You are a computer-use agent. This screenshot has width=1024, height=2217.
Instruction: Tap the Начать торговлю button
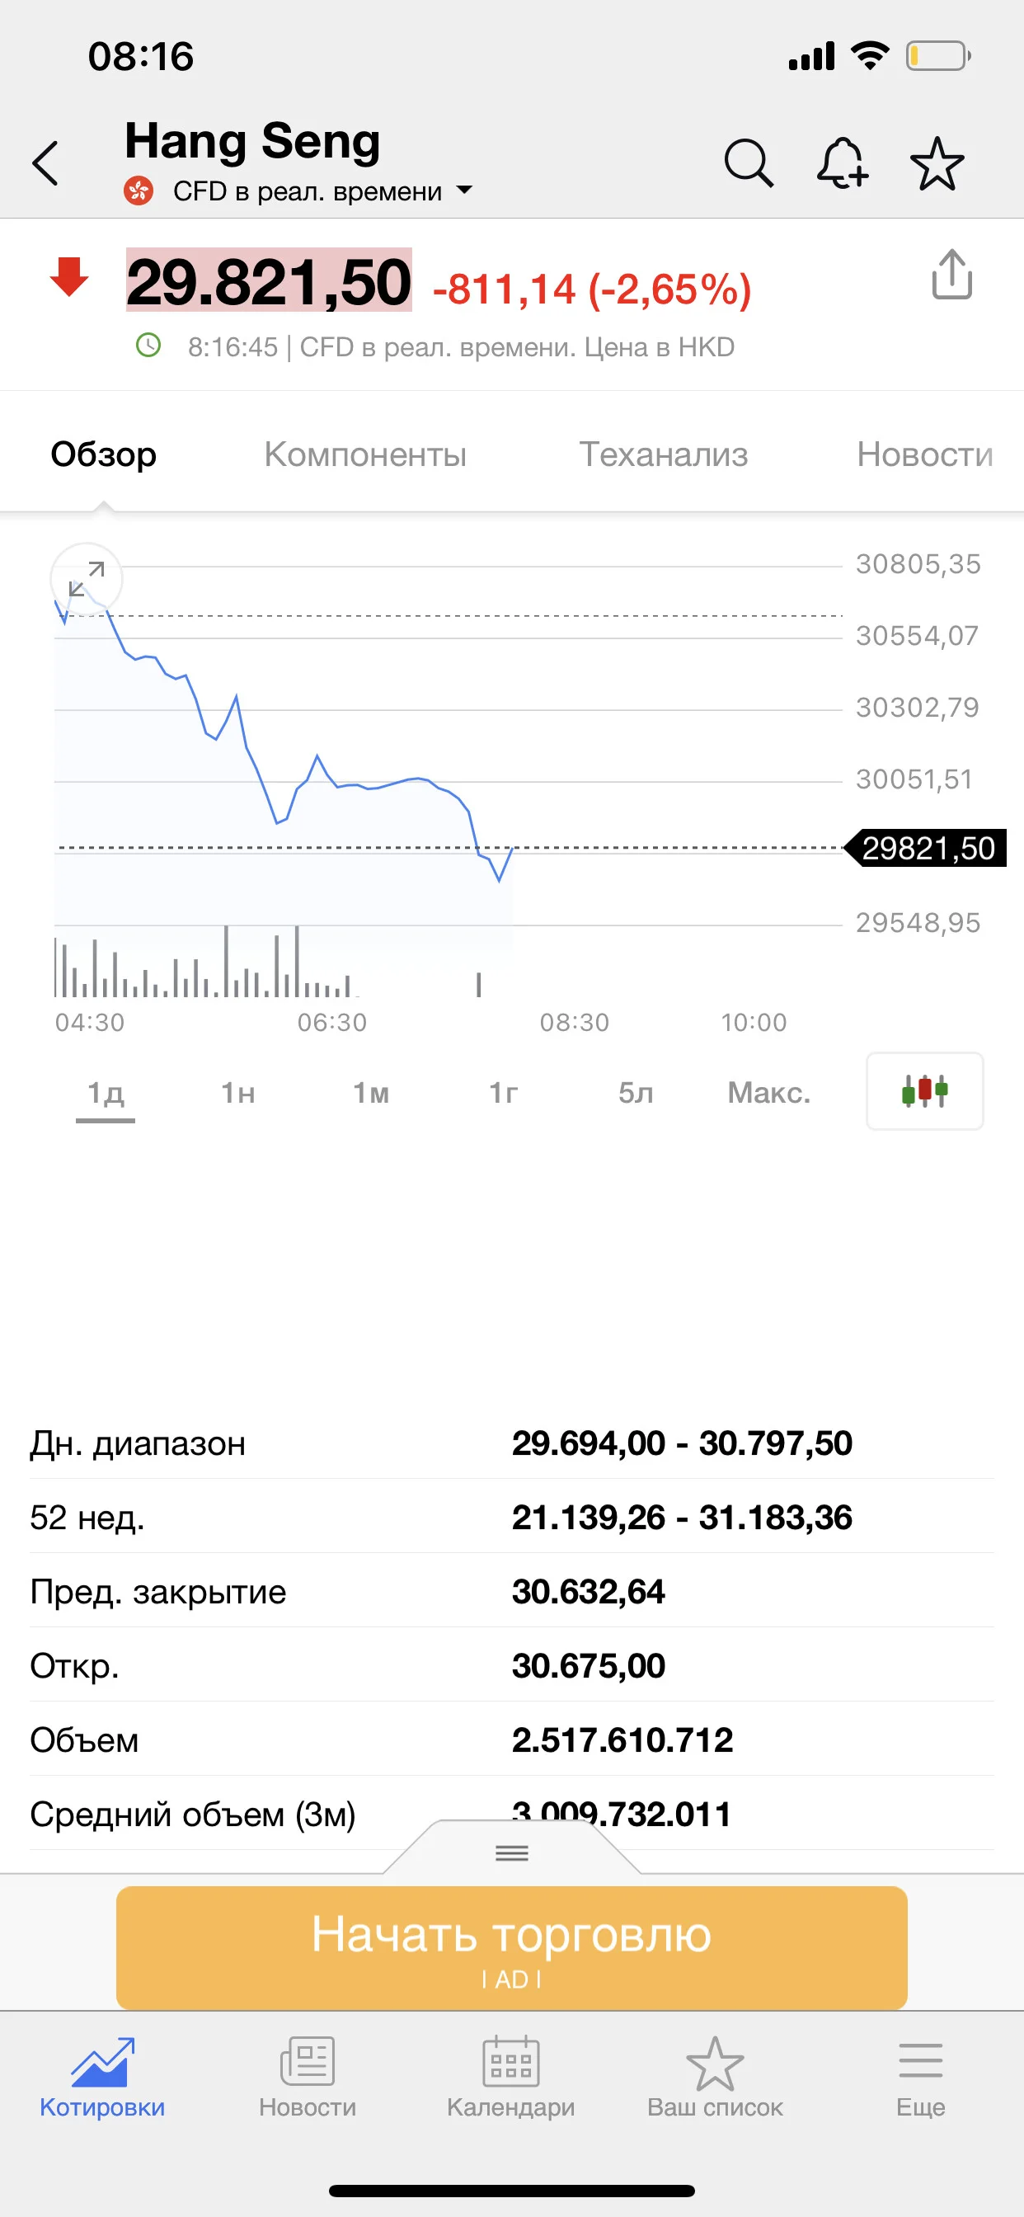coord(512,1946)
